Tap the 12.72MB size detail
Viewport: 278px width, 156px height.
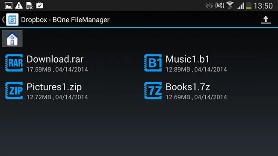39,97
